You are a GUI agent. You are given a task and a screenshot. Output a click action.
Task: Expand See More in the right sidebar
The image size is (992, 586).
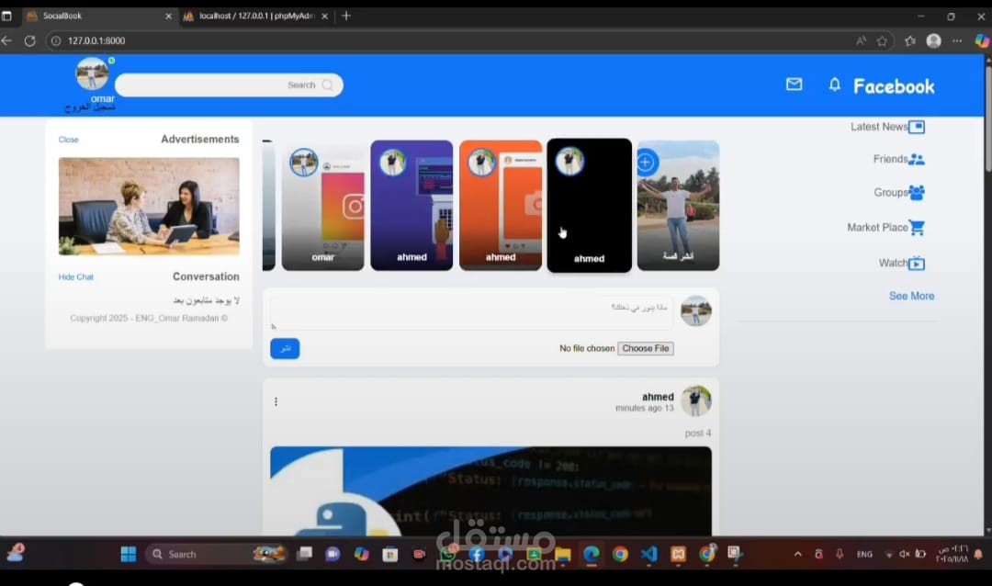tap(911, 296)
